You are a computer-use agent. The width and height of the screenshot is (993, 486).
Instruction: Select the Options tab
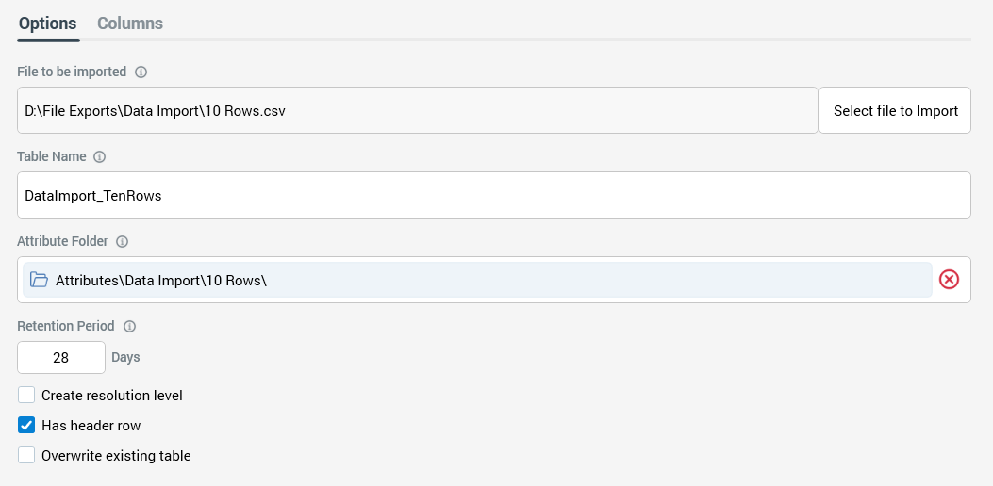48,24
